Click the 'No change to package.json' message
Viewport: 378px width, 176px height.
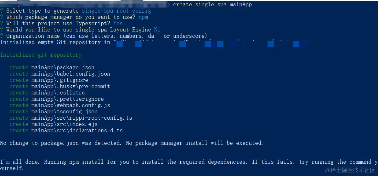coord(132,143)
